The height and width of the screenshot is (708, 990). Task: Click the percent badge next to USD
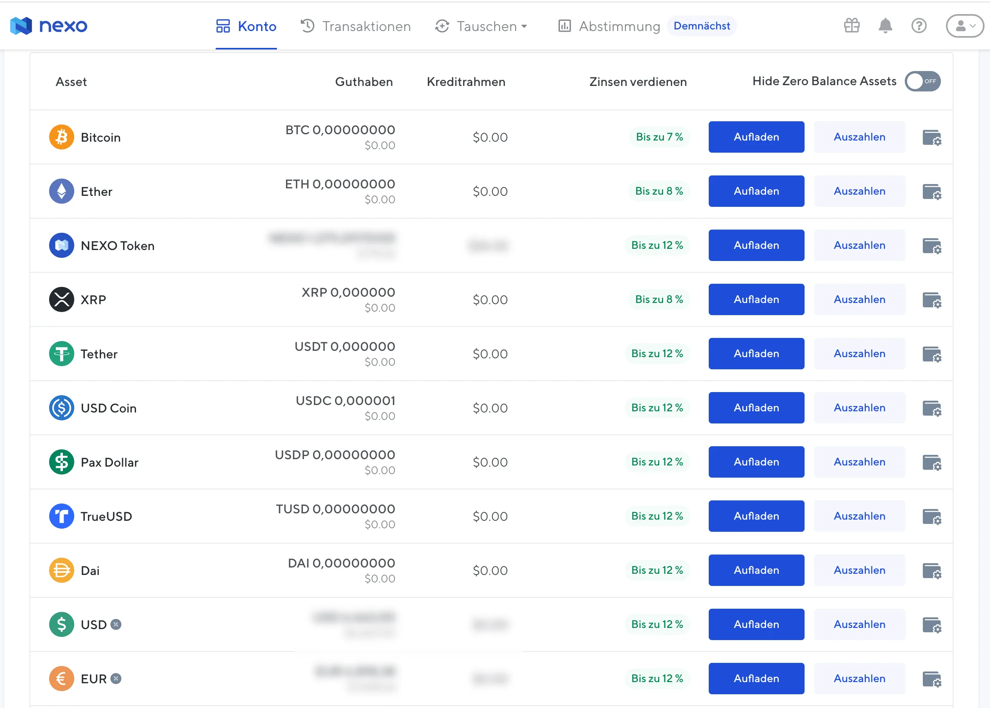115,624
